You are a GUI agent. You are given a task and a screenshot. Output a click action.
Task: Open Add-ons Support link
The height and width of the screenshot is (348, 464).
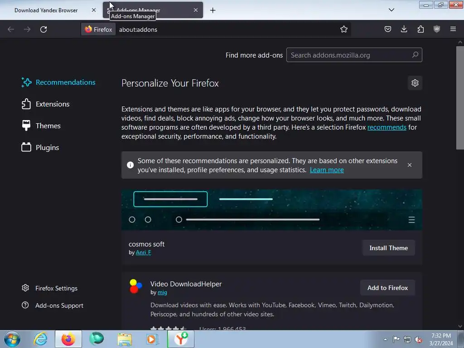(x=53, y=305)
